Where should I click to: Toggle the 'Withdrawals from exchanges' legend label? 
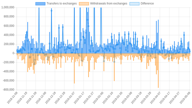tap(109, 4)
